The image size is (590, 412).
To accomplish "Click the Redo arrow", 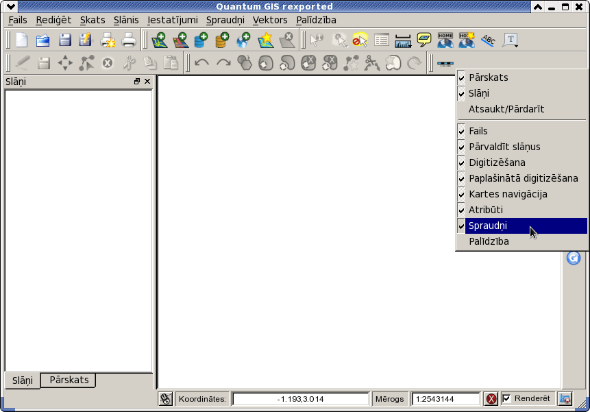I will 223,63.
